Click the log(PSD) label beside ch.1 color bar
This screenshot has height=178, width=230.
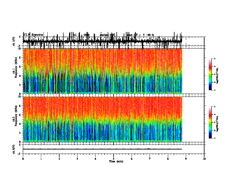coord(217,76)
